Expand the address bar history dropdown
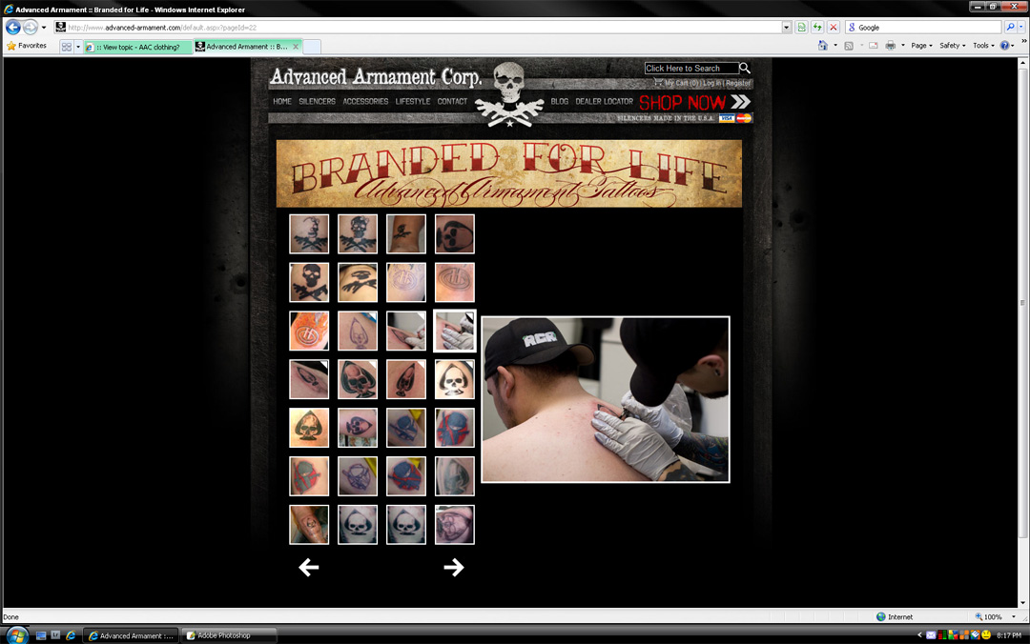1030x644 pixels. pos(786,28)
